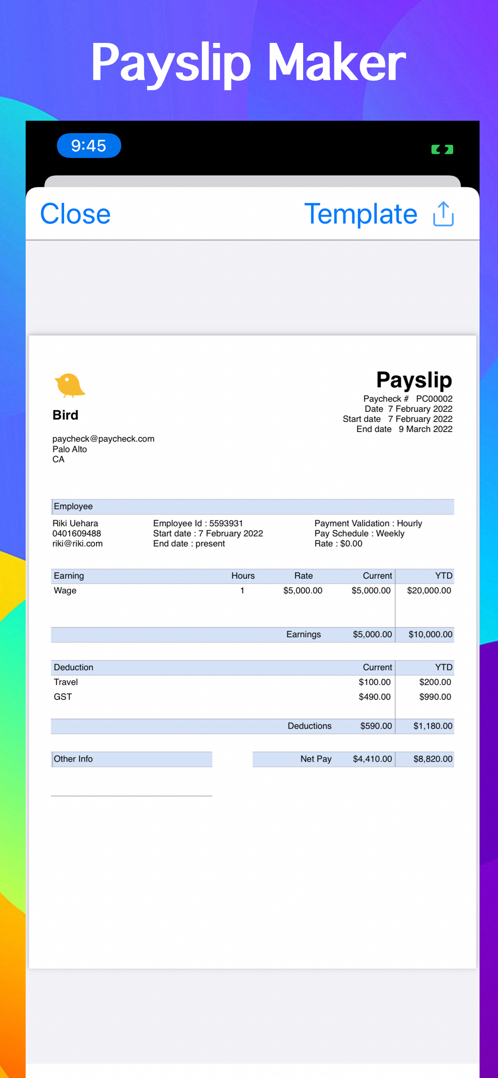
Task: Tap the Palo Alto address line
Action: (69, 449)
